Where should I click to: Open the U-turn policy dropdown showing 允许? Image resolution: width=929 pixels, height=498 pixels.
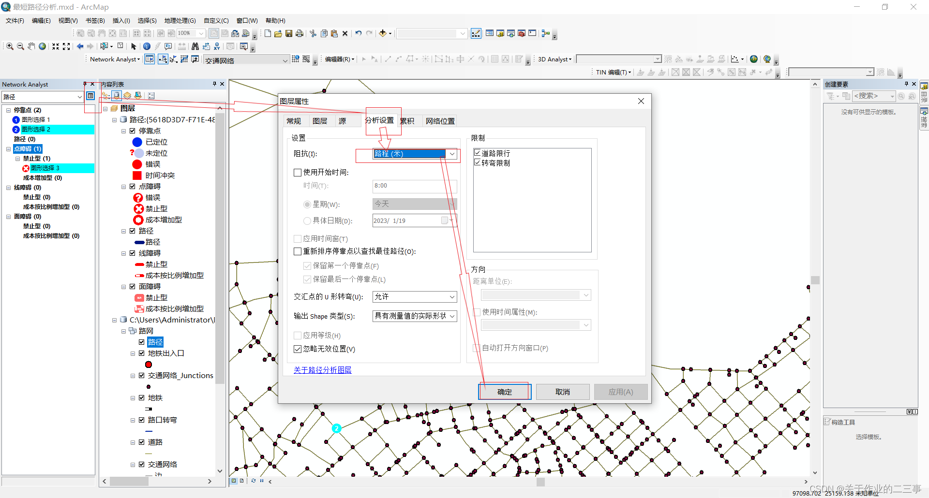pos(451,297)
